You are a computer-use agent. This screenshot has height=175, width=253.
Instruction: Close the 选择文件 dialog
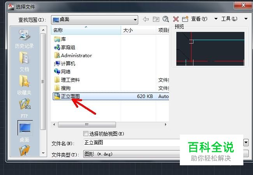point(243,5)
